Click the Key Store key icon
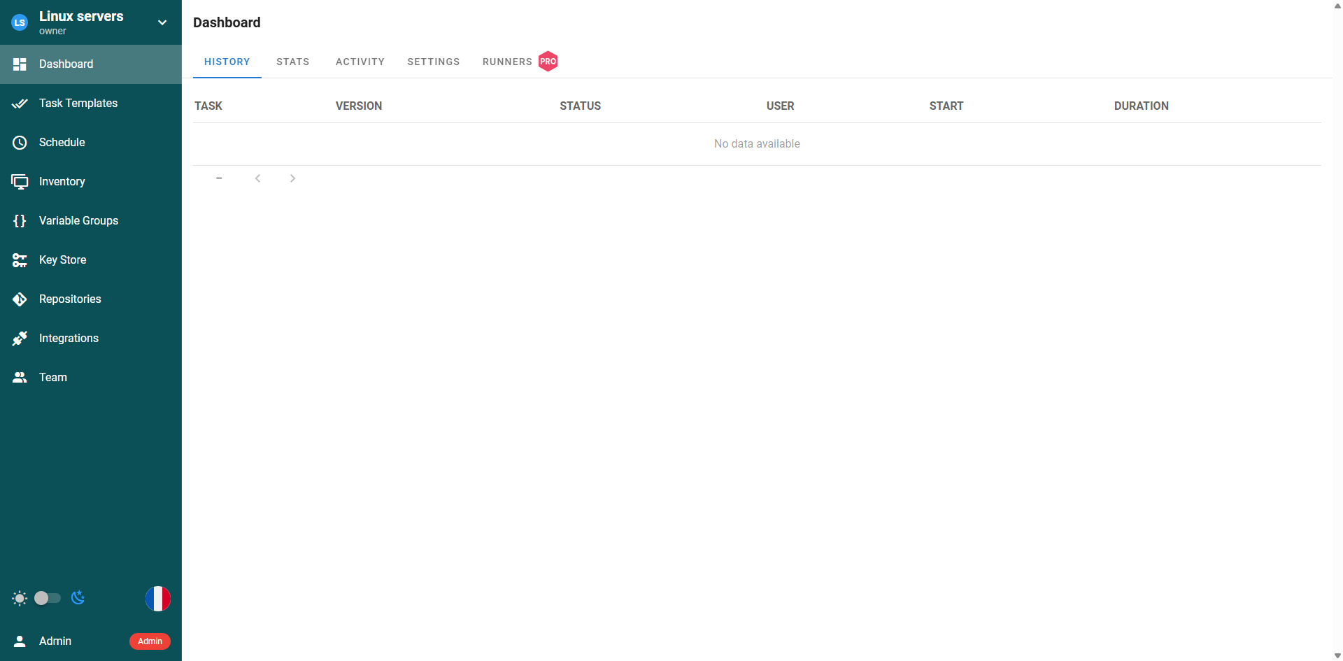This screenshot has height=661, width=1343. click(20, 260)
